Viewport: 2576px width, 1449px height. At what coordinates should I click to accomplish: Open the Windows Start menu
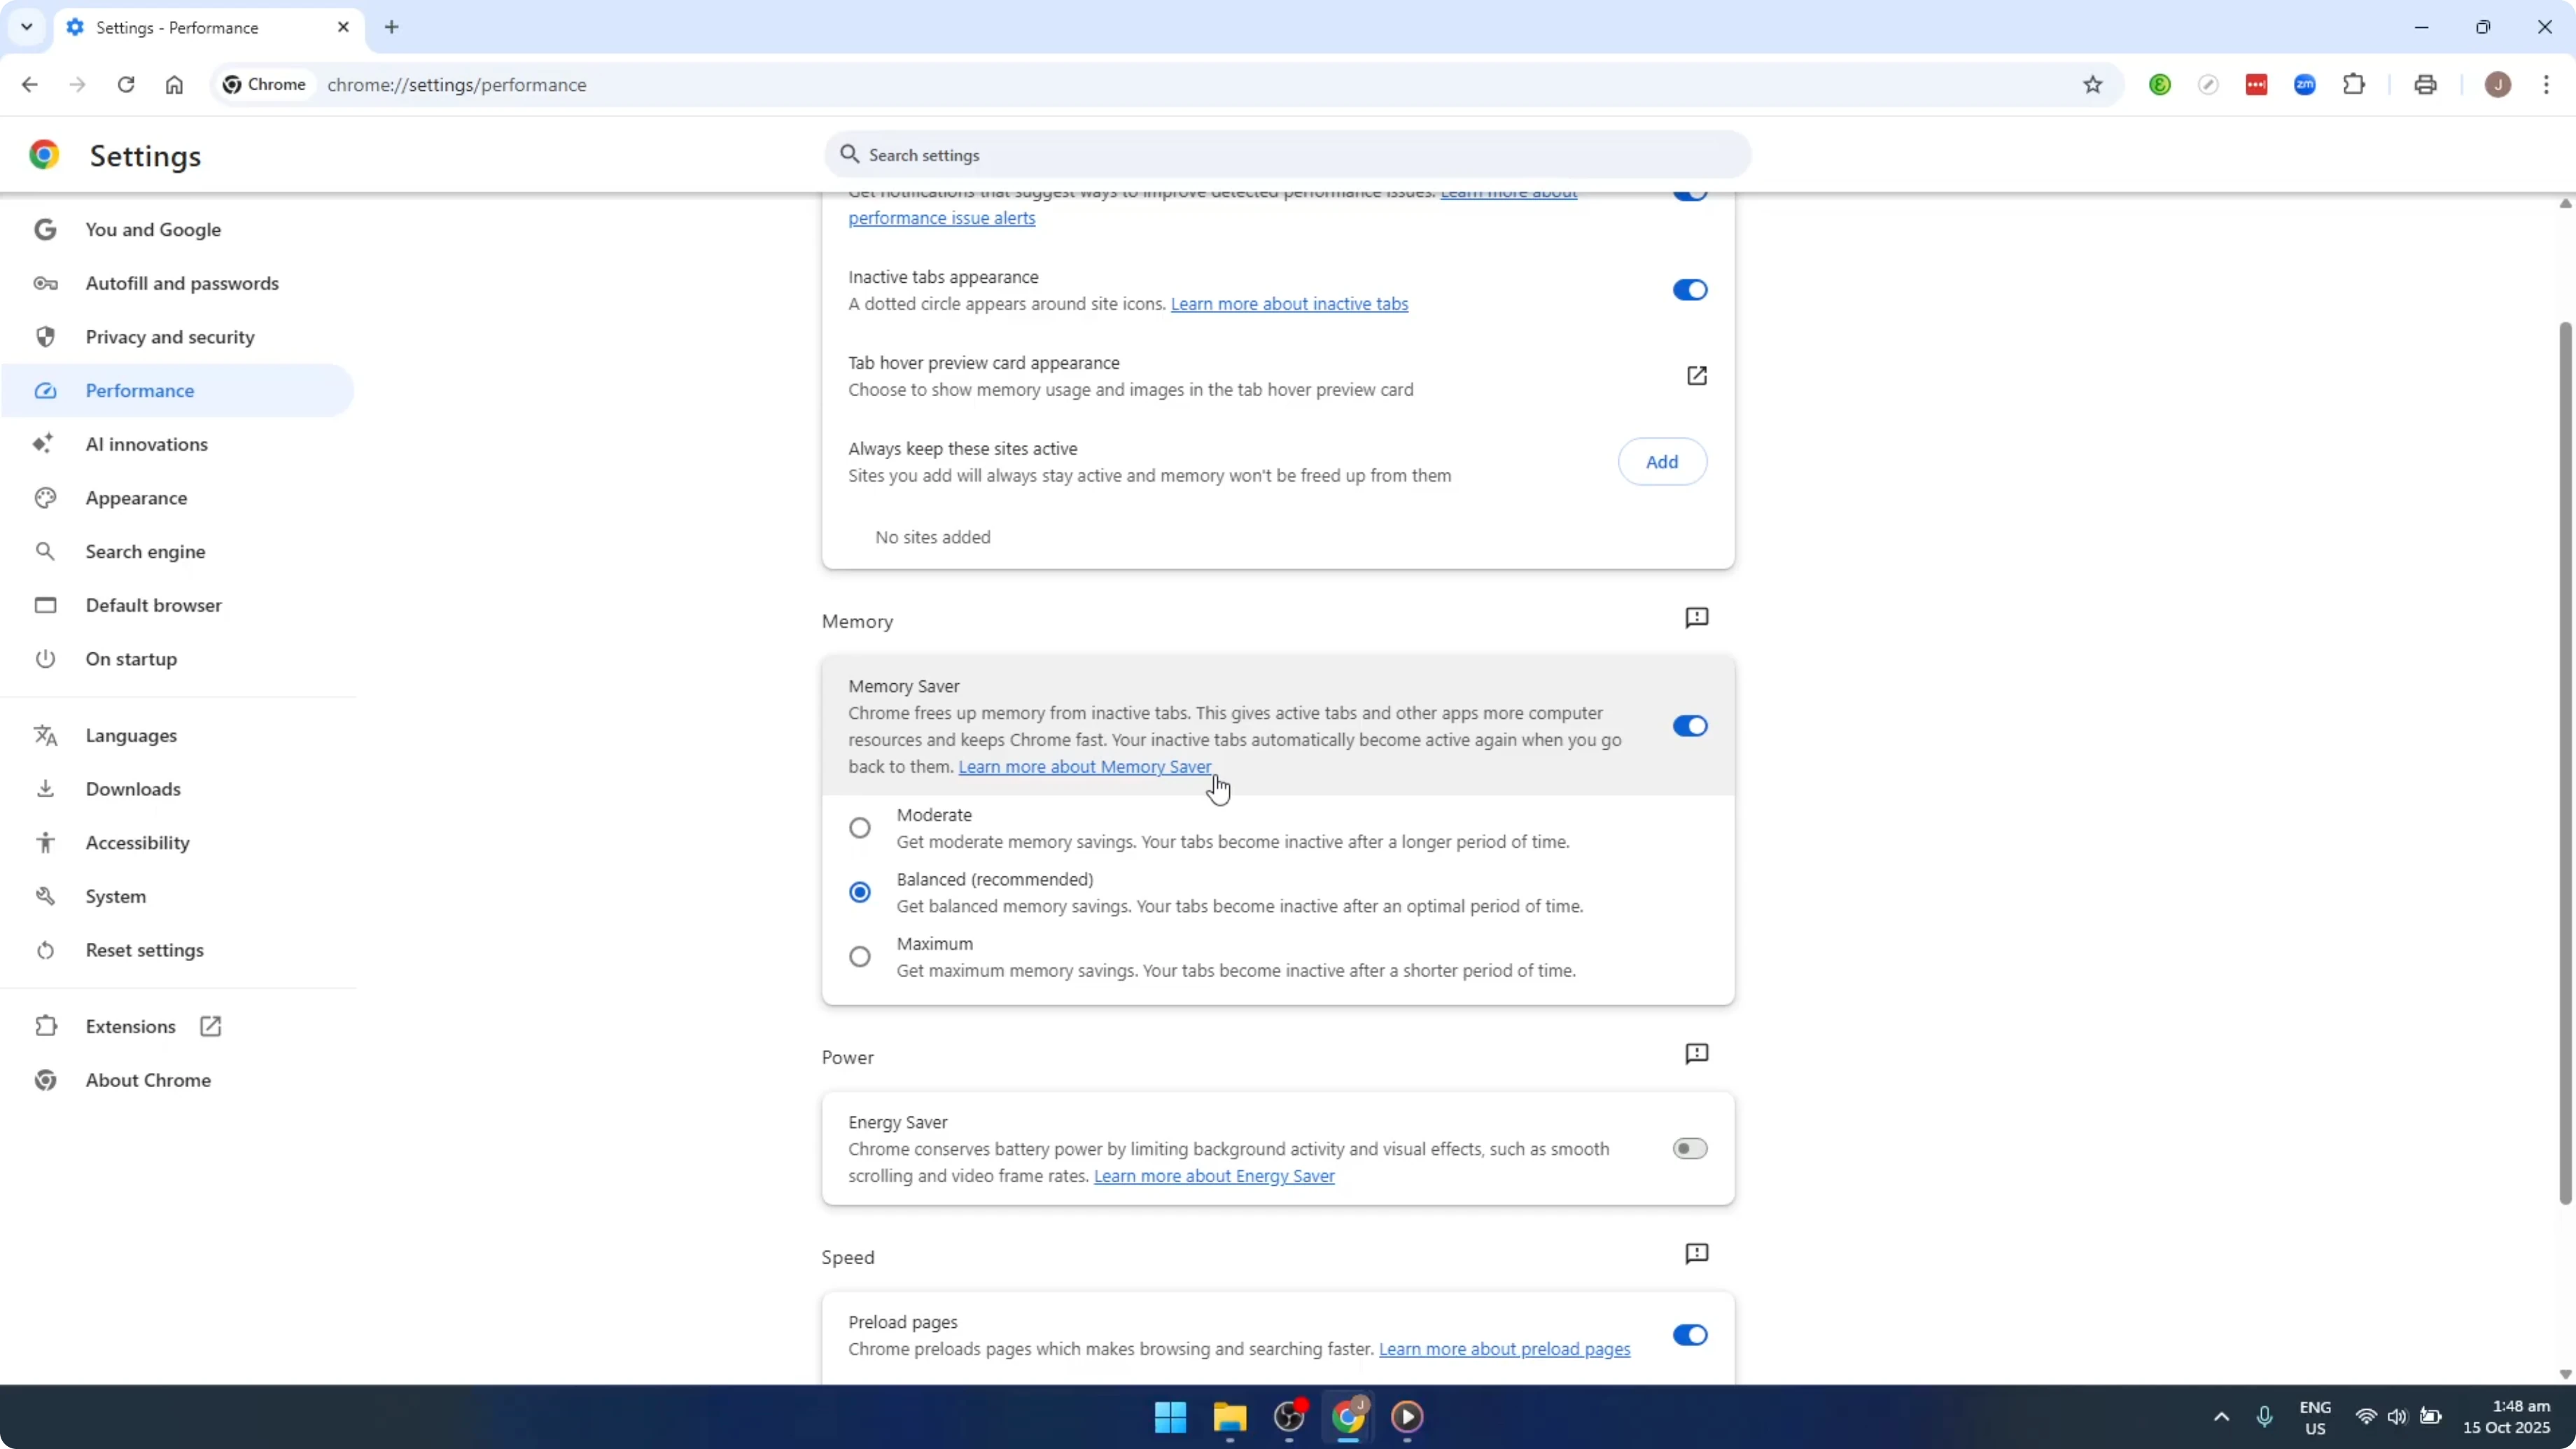(x=1170, y=1417)
